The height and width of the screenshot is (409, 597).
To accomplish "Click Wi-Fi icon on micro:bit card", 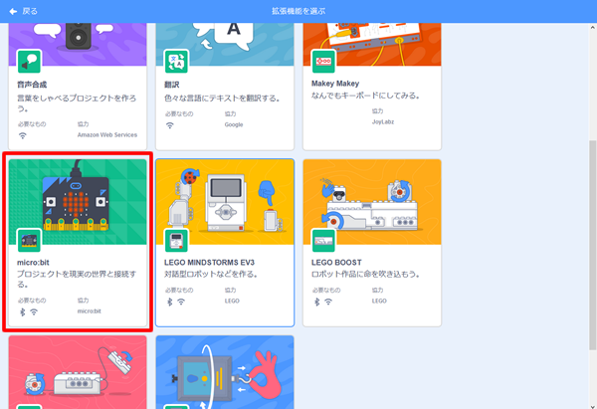I will (x=34, y=311).
